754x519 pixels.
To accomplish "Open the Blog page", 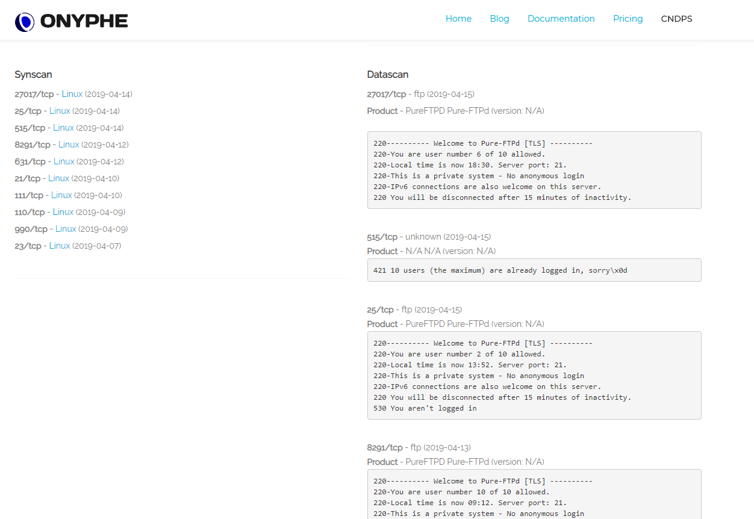I will click(499, 19).
